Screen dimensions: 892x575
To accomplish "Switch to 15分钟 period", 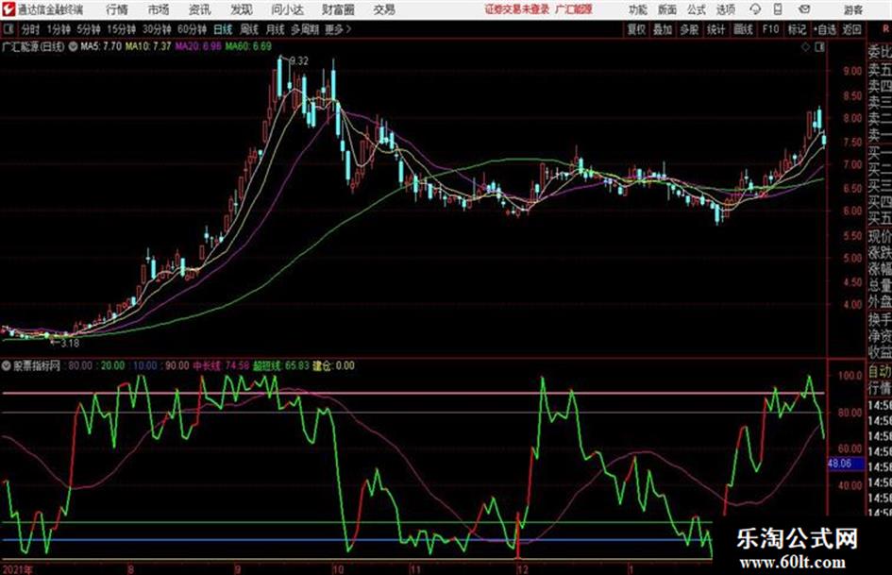I will click(122, 29).
